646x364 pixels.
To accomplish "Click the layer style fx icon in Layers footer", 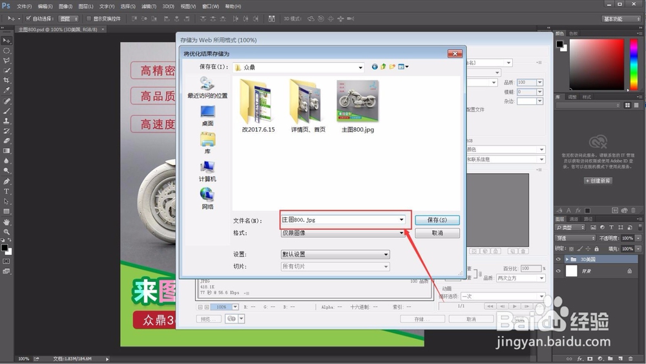I will [x=579, y=359].
